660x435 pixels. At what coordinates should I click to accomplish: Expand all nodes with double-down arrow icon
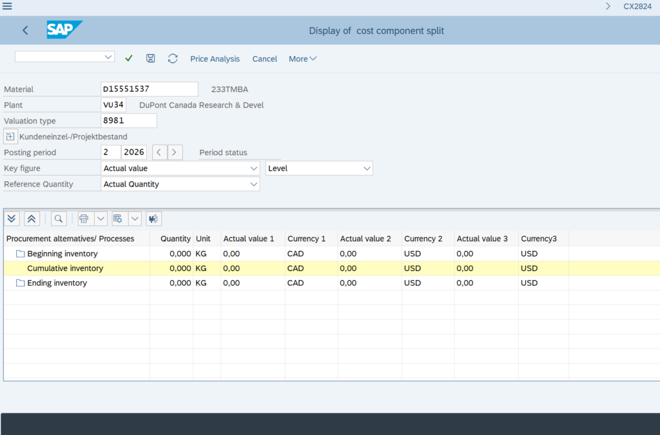tap(12, 219)
